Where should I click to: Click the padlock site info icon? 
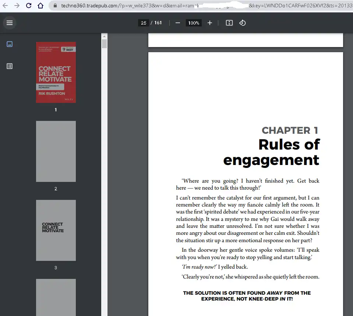click(55, 6)
